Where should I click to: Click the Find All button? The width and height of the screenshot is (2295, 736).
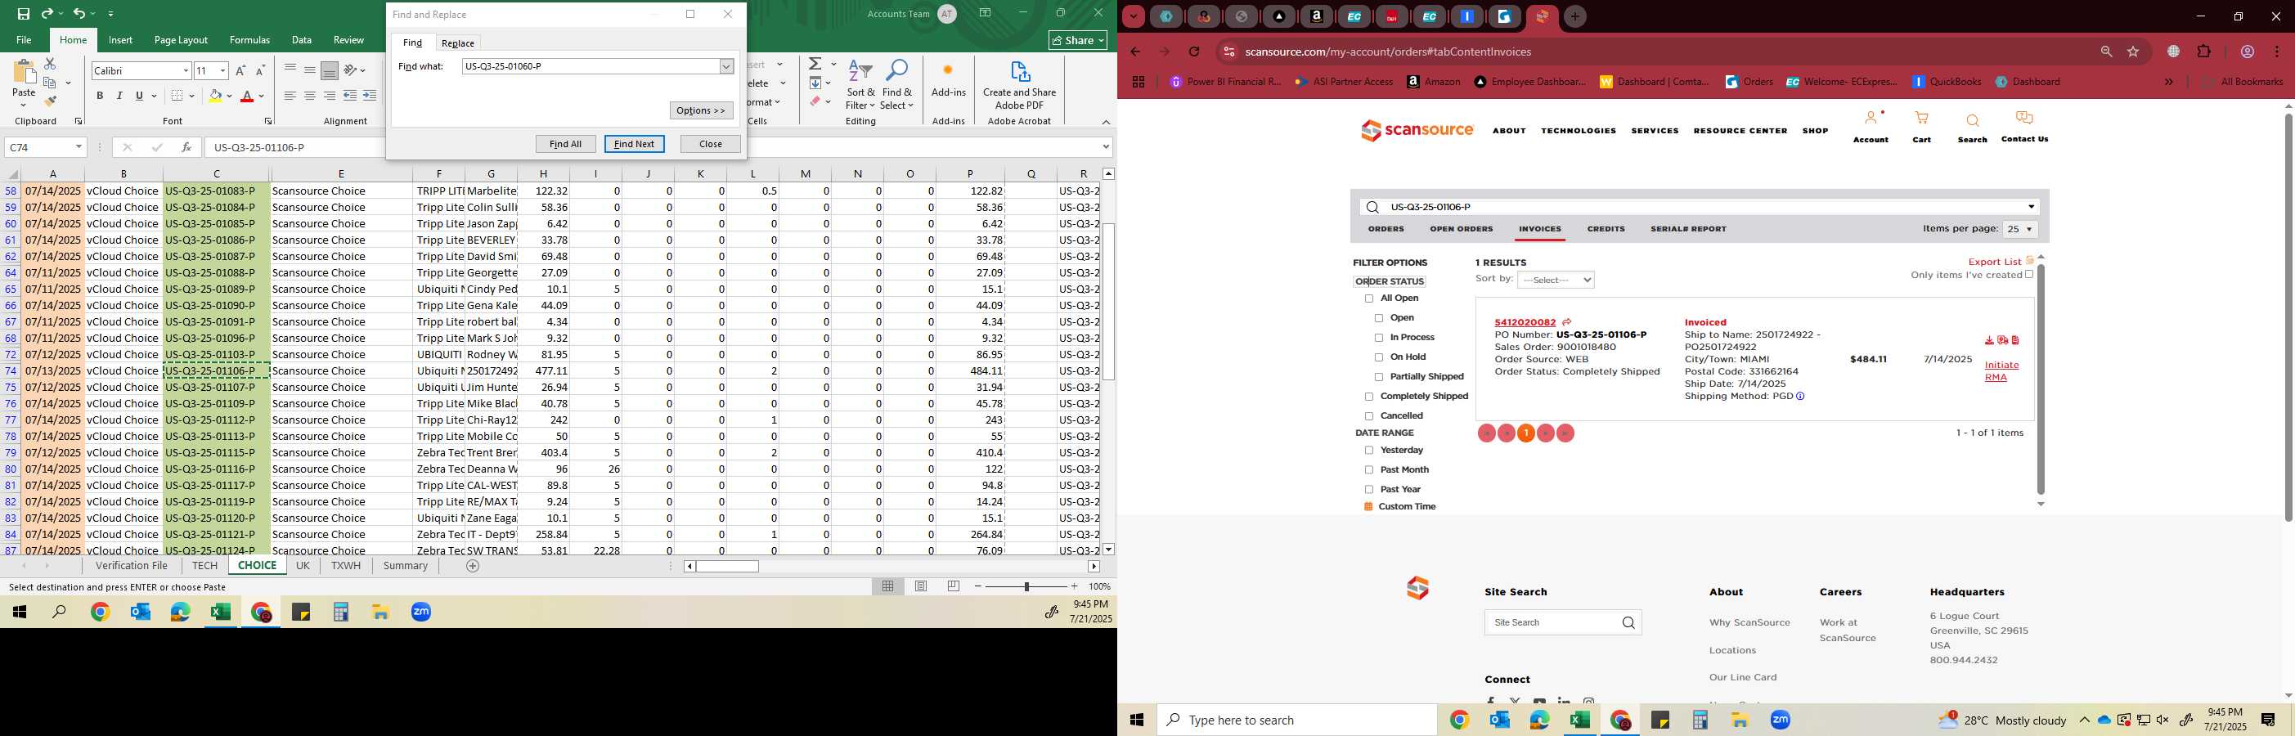pyautogui.click(x=566, y=143)
